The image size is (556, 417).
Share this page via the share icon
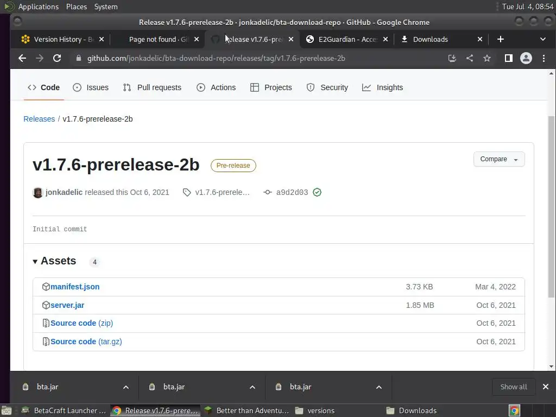(470, 58)
